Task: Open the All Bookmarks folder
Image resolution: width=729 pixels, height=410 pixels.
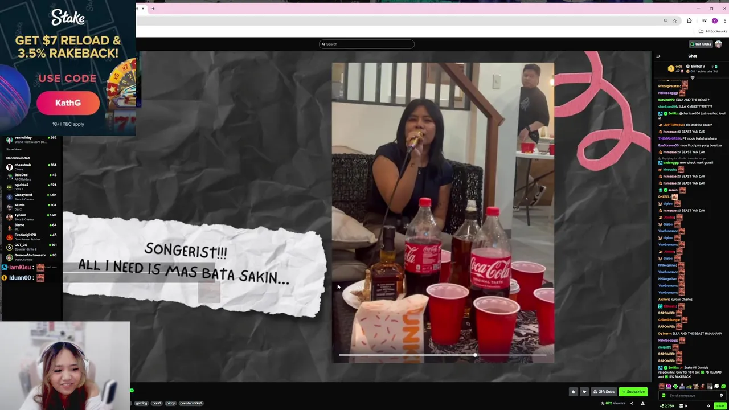Action: [x=712, y=31]
